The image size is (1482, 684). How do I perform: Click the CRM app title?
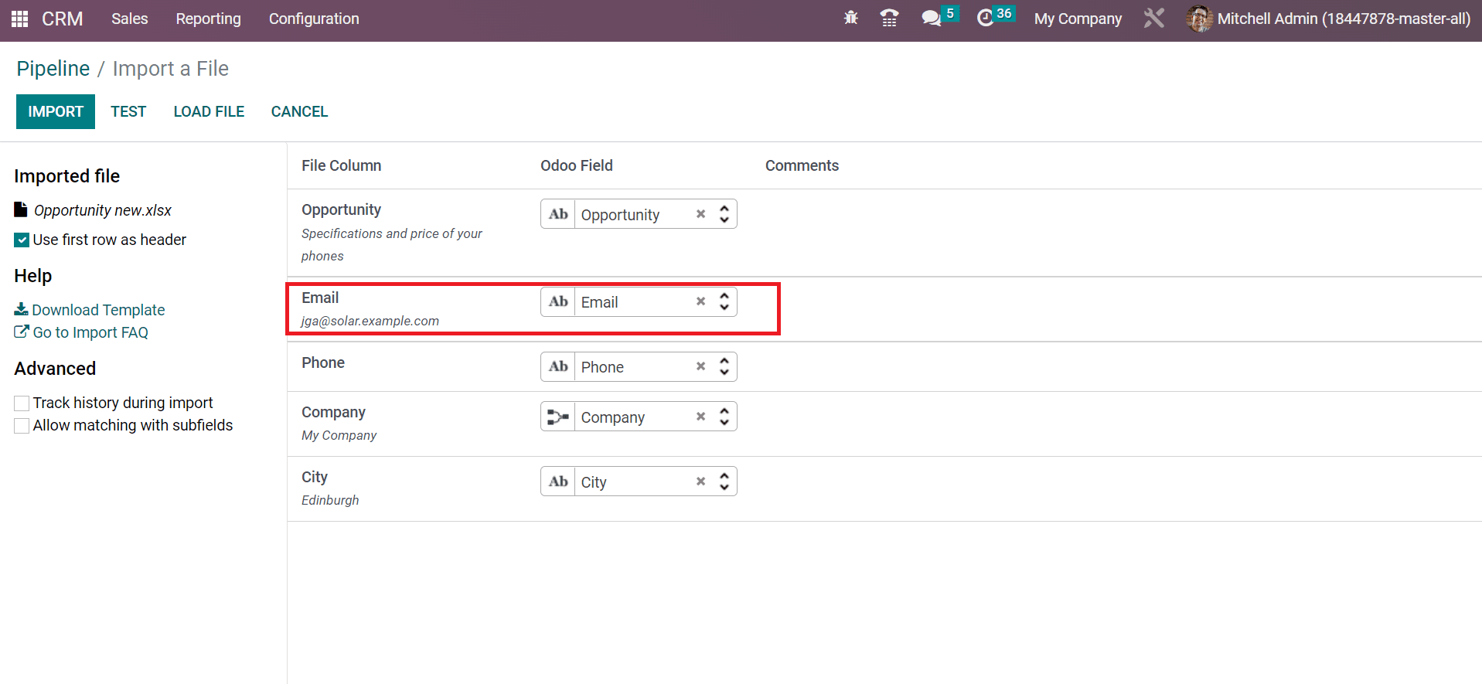click(x=63, y=19)
